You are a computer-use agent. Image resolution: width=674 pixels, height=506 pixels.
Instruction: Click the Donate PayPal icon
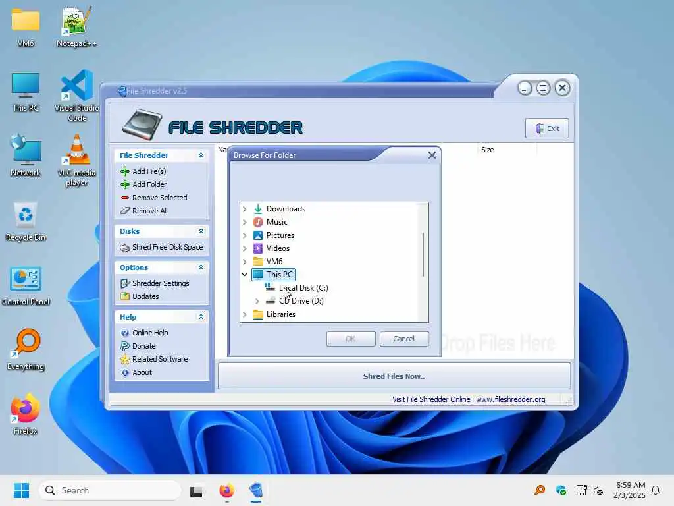click(125, 346)
